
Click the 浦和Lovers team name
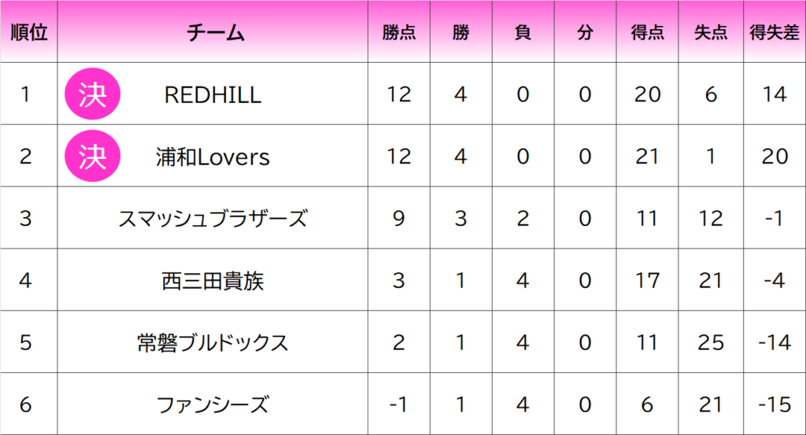pyautogui.click(x=213, y=157)
